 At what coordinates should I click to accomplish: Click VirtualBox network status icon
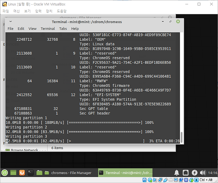[160, 180]
